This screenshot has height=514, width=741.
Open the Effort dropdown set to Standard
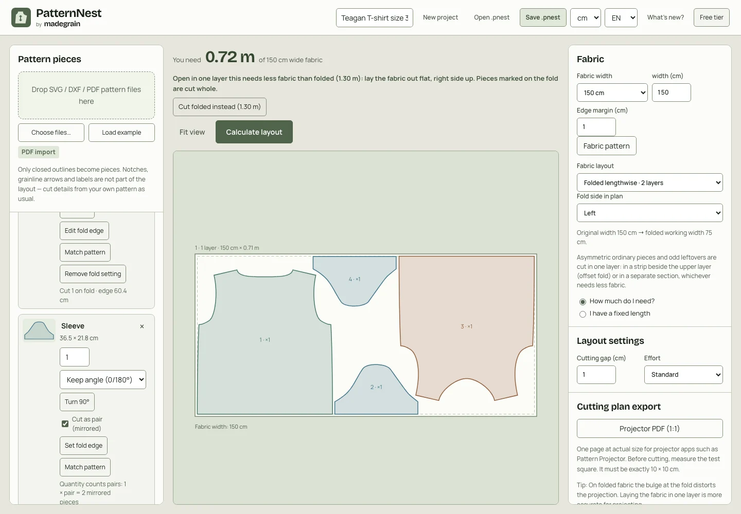tap(683, 375)
